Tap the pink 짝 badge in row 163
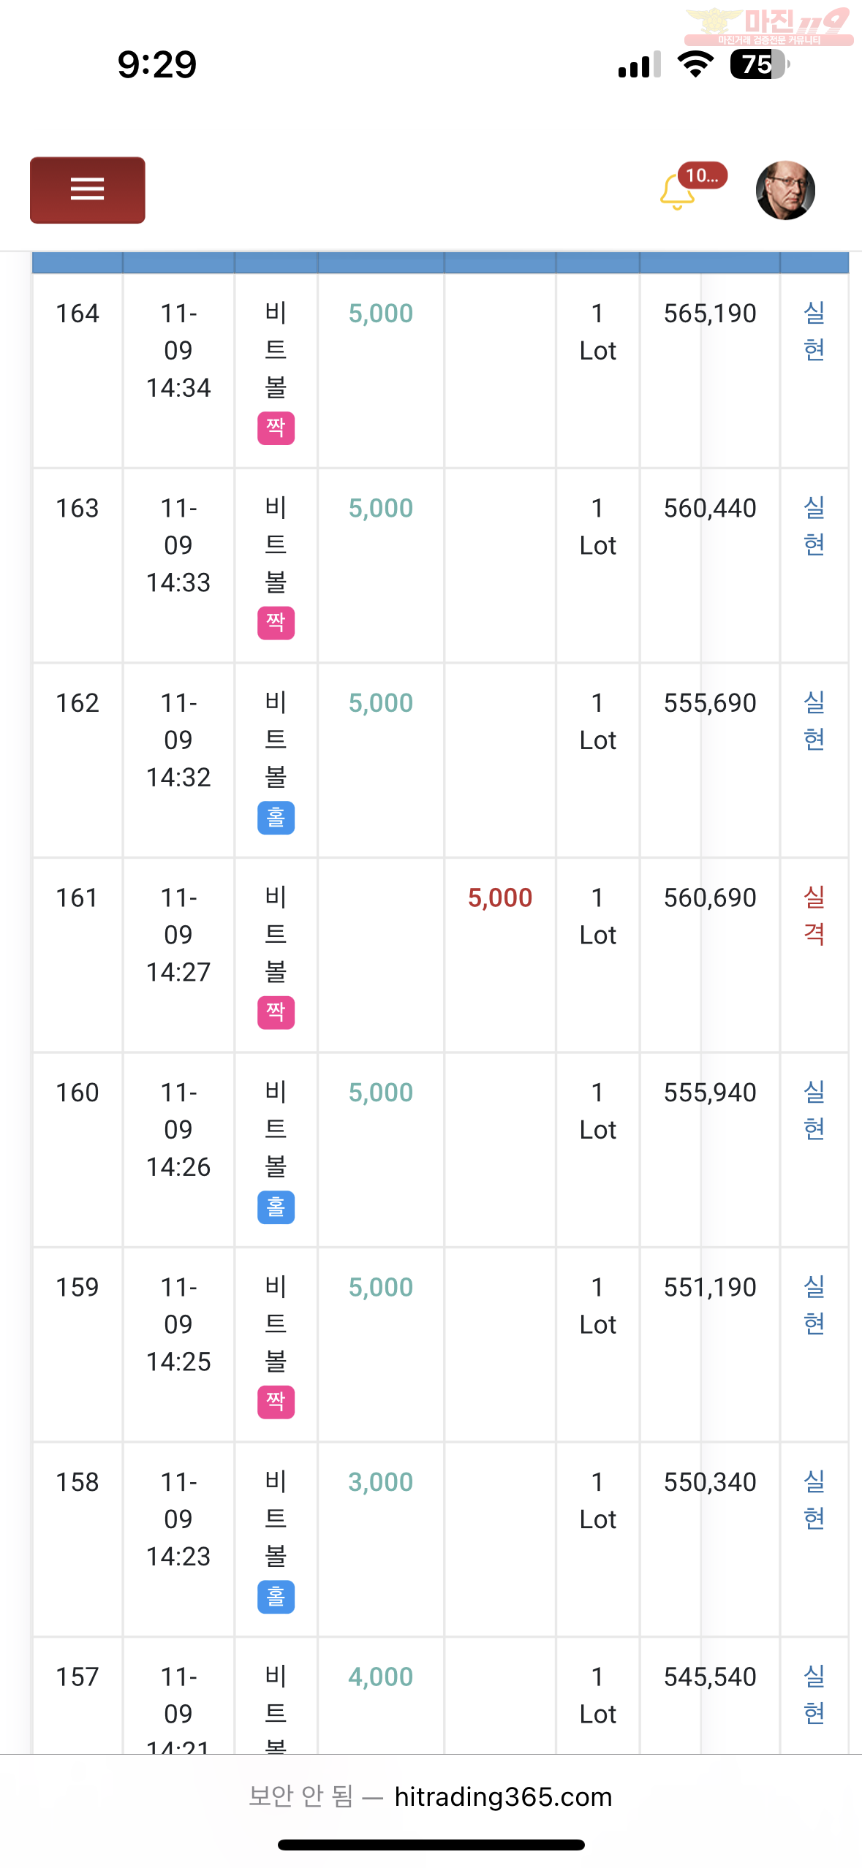 pyautogui.click(x=276, y=623)
